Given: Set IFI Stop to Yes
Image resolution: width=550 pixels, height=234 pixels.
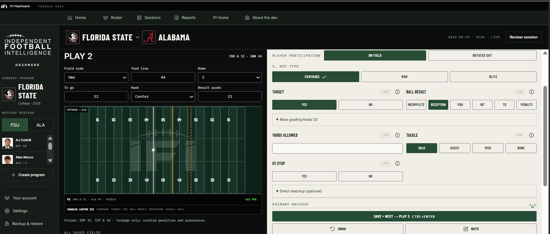Looking at the screenshot, I should tap(304, 176).
